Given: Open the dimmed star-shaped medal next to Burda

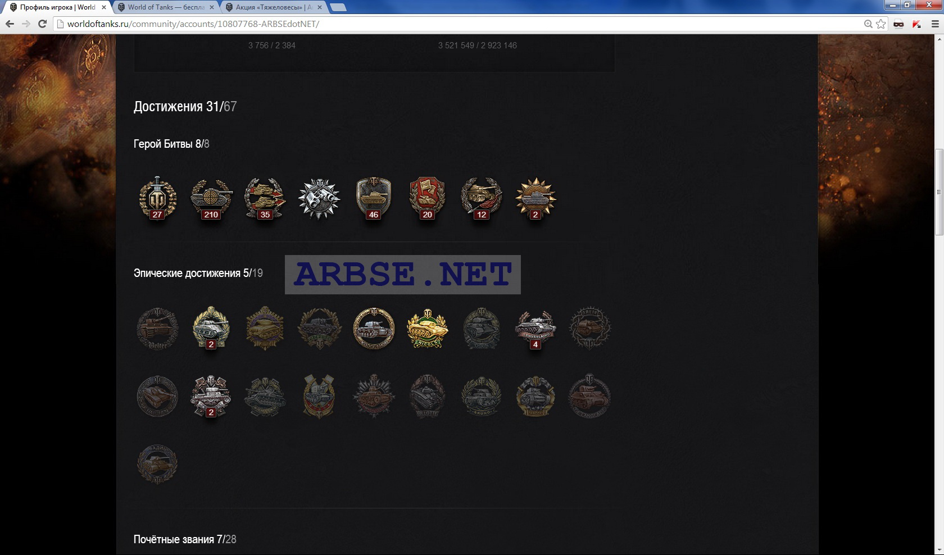Looking at the screenshot, I should (373, 397).
